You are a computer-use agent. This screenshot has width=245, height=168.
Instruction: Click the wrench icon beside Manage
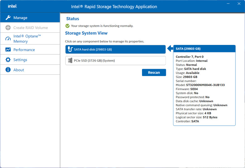pyautogui.click(x=8, y=18)
